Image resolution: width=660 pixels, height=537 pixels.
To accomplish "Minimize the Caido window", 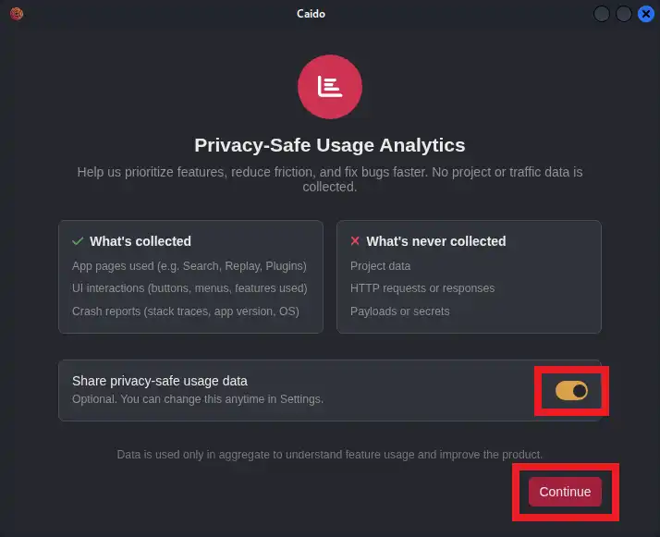I will [x=603, y=14].
